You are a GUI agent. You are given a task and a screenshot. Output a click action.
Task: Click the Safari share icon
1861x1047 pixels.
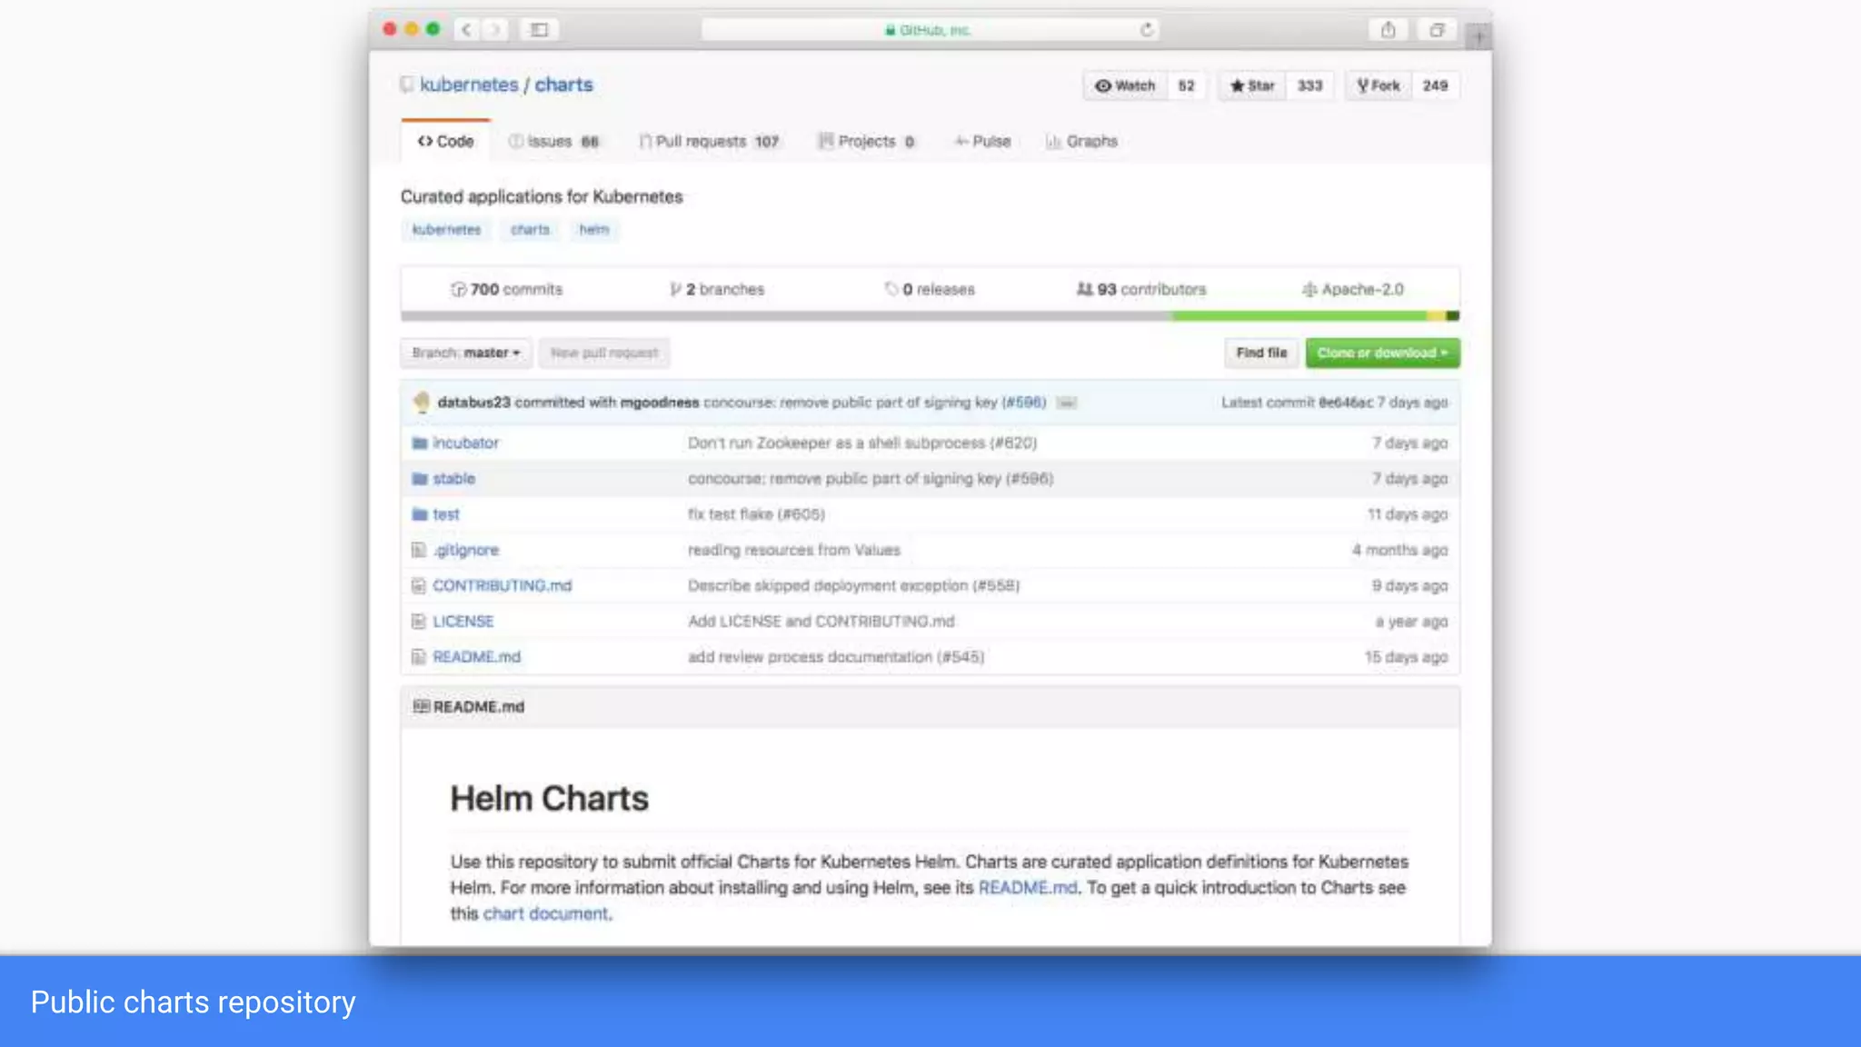(1388, 30)
